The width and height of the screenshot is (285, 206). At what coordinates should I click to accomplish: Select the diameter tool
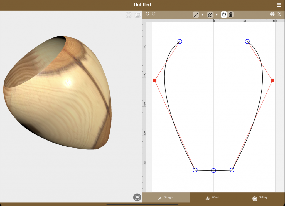point(210,15)
